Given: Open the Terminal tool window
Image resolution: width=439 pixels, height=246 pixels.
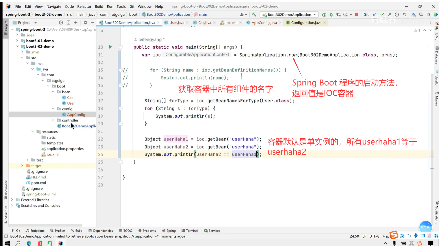Looking at the screenshot, I should pyautogui.click(x=190, y=231).
